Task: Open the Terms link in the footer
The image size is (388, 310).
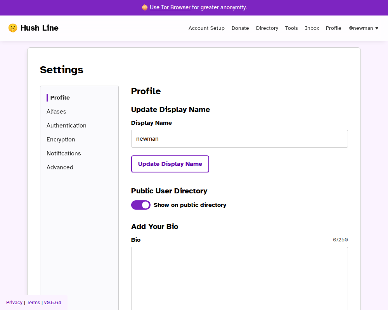Action: tap(33, 303)
